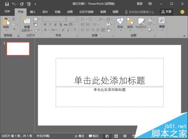The height and width of the screenshot is (139, 188).
Task: Select slide 1 thumbnail in the panel
Action: point(18,49)
